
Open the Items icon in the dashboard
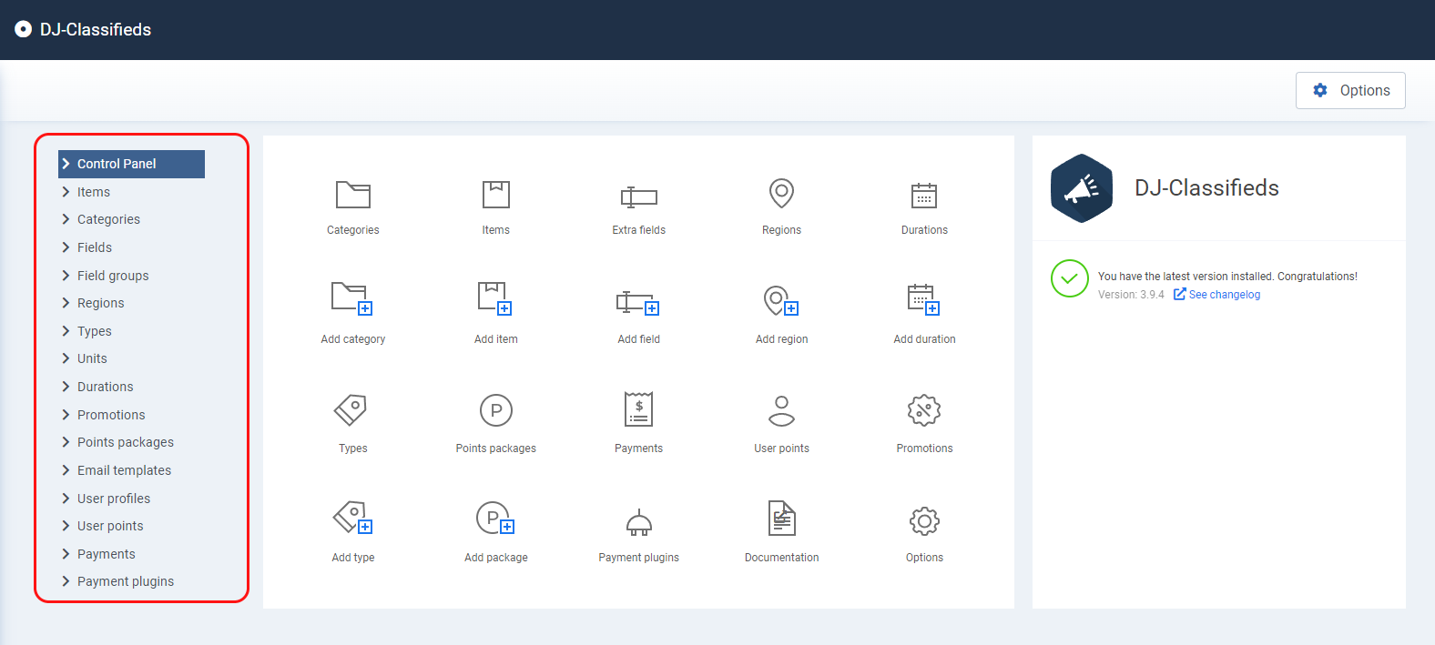coord(496,195)
